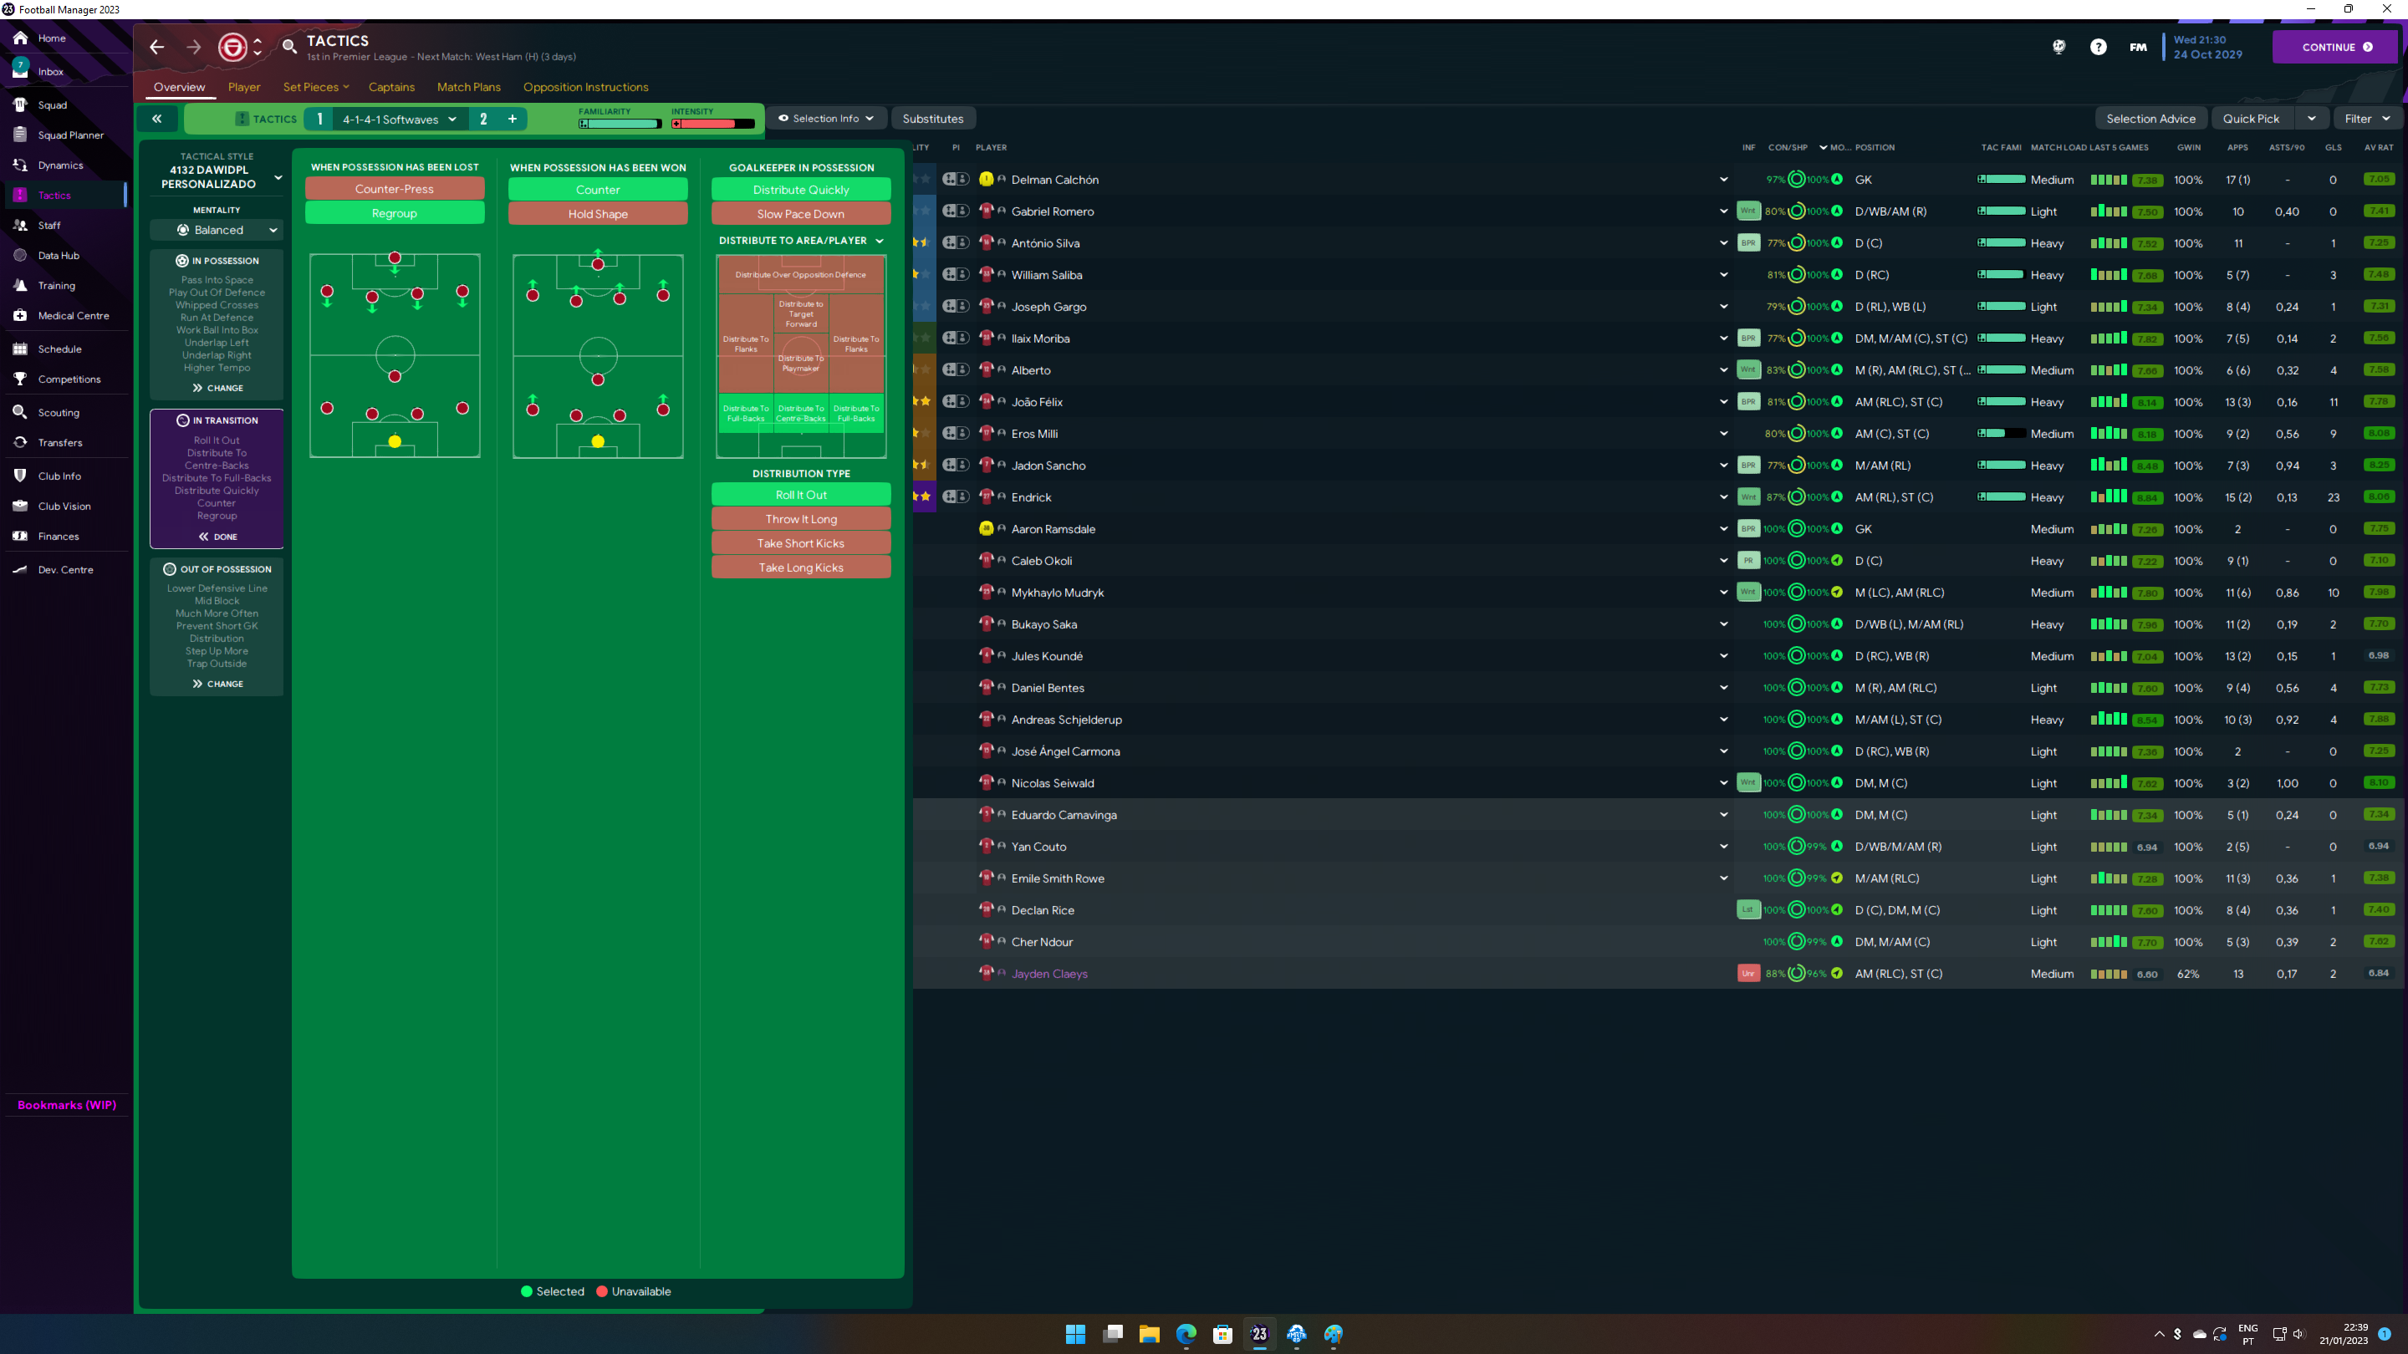The width and height of the screenshot is (2408, 1354).
Task: Click the FM logo icon
Action: click(2138, 47)
